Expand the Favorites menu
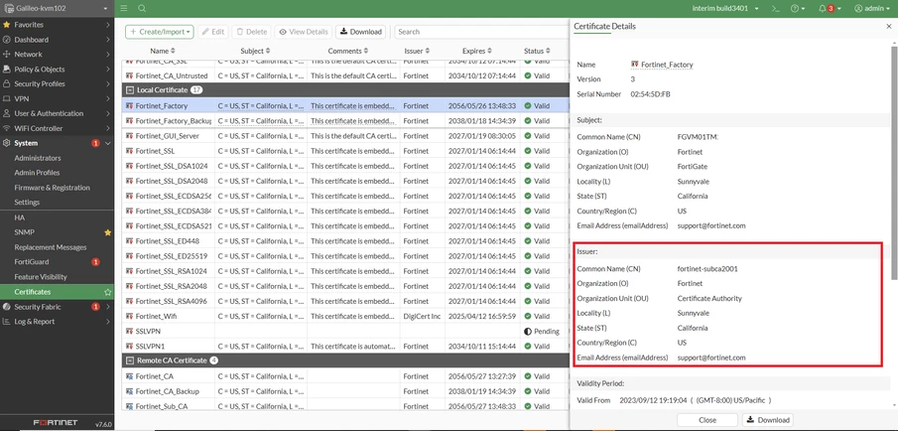The width and height of the screenshot is (898, 431). coord(57,25)
